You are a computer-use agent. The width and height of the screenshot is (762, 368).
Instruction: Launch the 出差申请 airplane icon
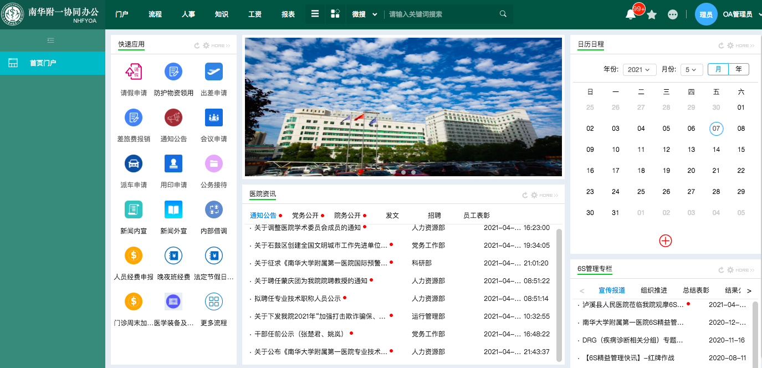[213, 71]
